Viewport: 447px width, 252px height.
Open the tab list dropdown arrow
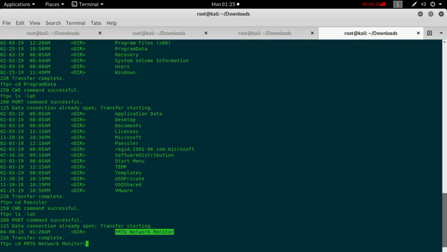(441, 33)
